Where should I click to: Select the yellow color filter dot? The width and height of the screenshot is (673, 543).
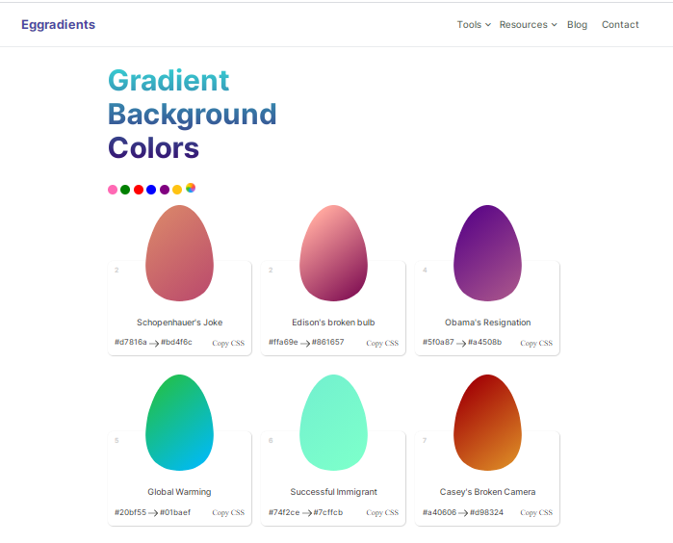point(177,190)
